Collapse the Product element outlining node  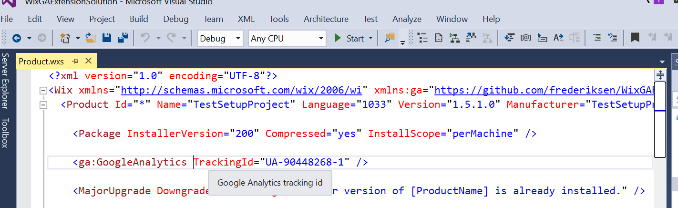tap(44, 105)
